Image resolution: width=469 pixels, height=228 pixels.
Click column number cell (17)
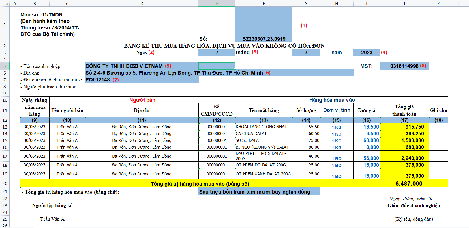(404, 120)
